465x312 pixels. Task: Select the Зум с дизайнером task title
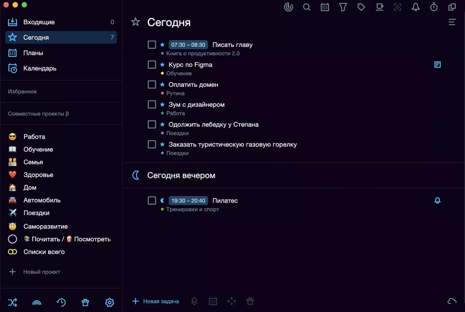point(196,105)
